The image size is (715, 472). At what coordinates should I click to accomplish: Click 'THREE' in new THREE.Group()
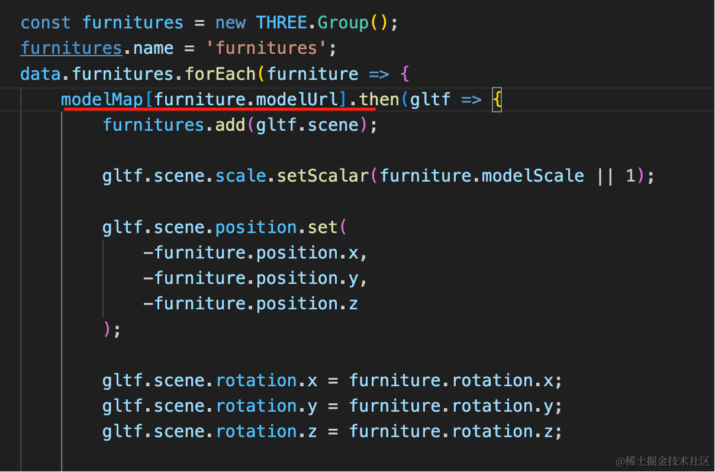pos(281,23)
